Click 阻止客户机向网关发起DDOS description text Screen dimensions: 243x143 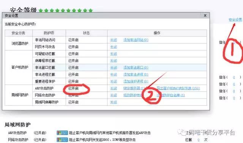point(102,140)
